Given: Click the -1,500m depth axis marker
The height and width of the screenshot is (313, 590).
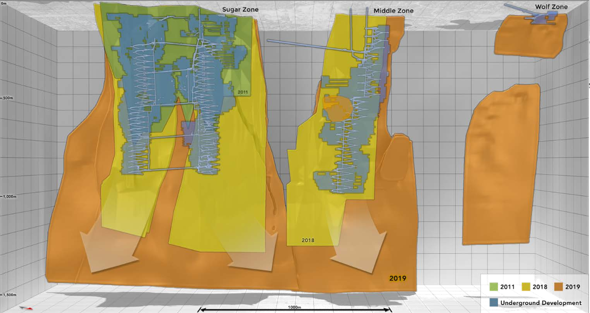Looking at the screenshot, I should coord(8,295).
